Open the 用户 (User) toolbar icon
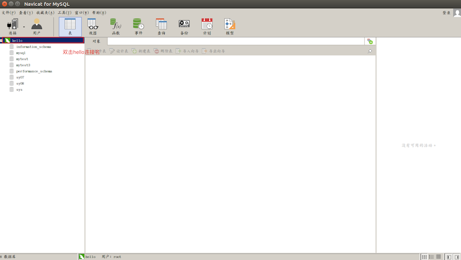Viewport: 461px width, 260px height. (36, 27)
